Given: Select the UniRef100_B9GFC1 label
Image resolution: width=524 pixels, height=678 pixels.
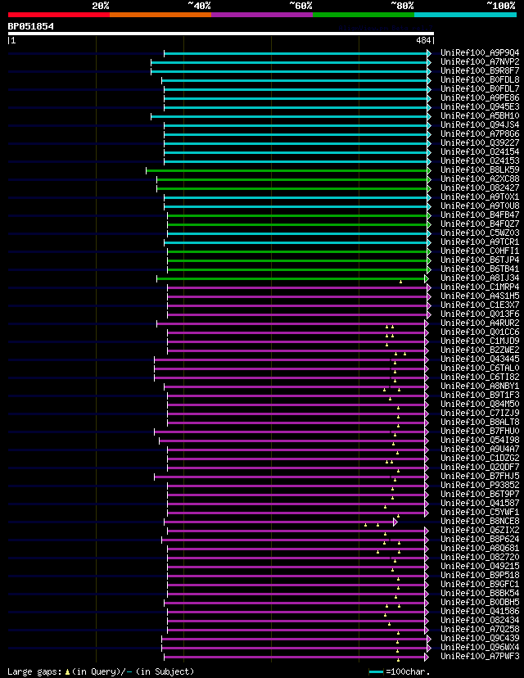Looking at the screenshot, I should (480, 585).
